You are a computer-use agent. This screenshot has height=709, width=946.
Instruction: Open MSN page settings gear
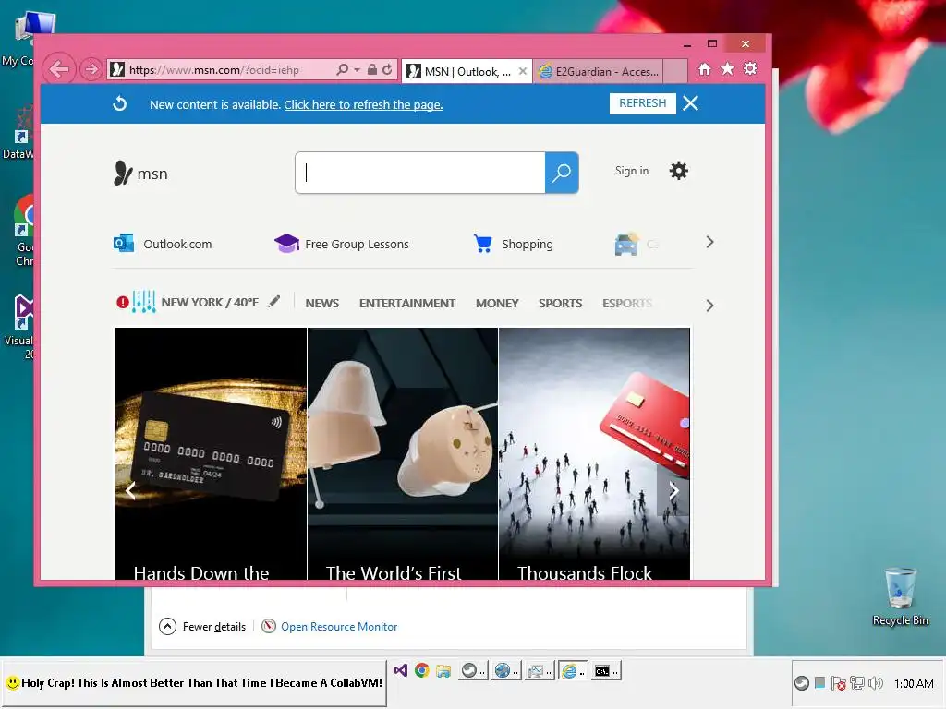(679, 171)
